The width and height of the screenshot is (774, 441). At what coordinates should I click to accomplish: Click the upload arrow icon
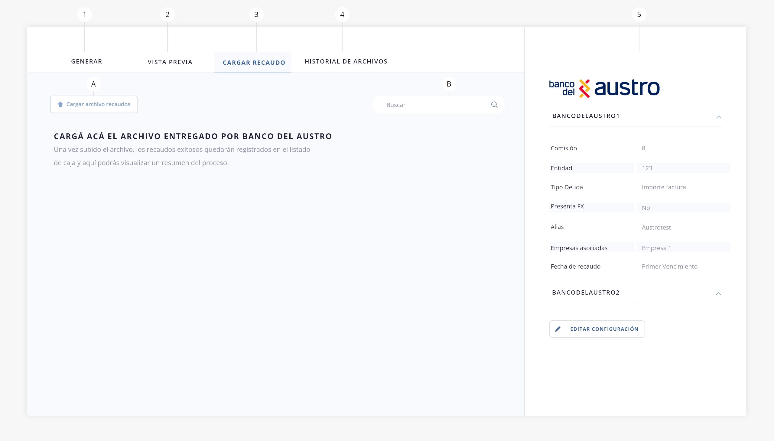60,104
